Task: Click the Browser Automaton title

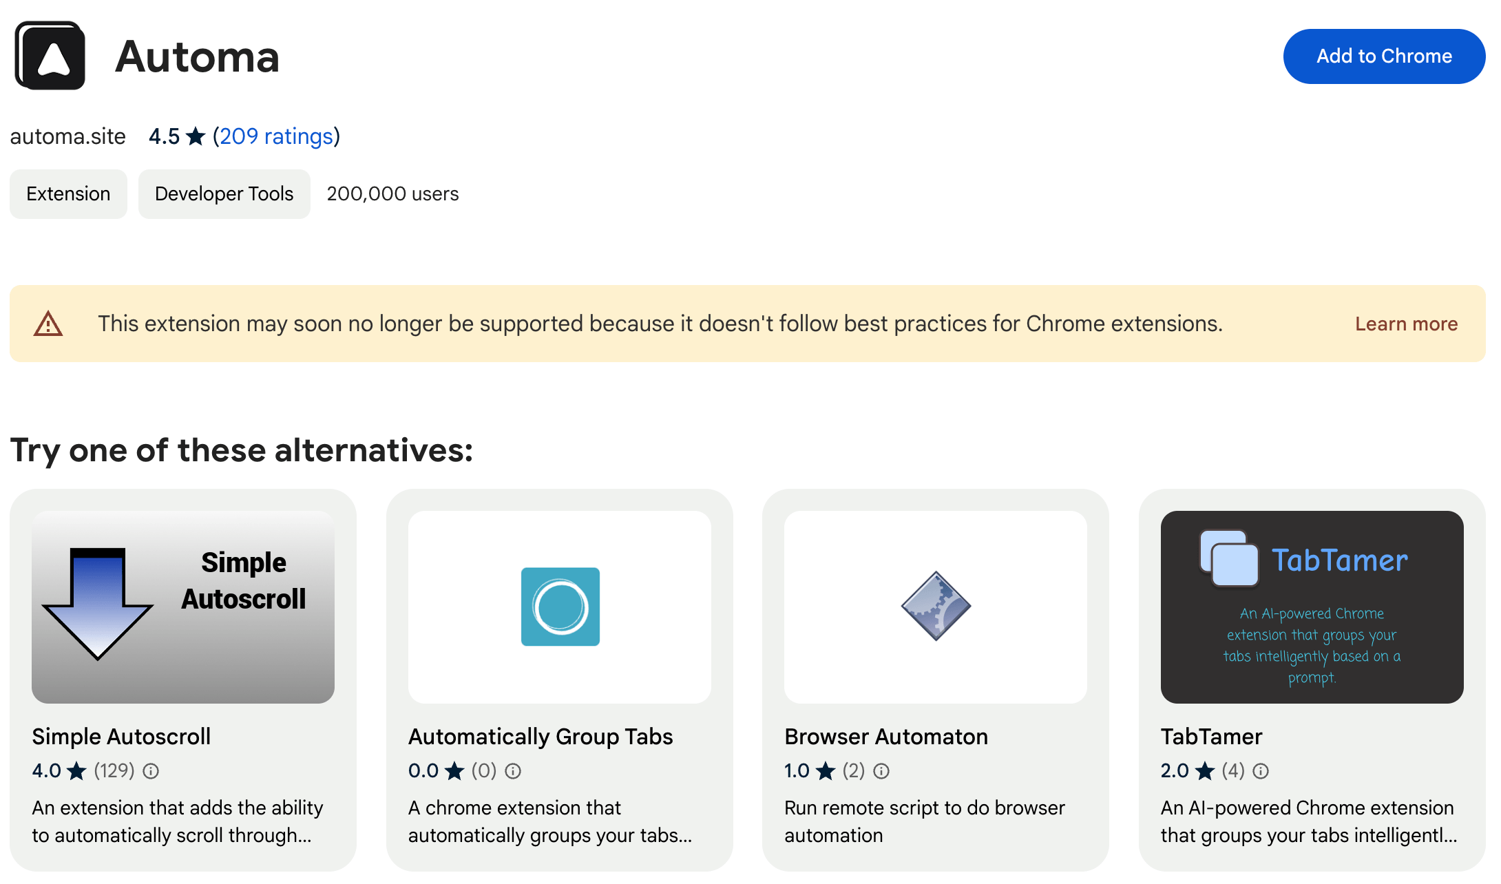Action: (x=886, y=737)
